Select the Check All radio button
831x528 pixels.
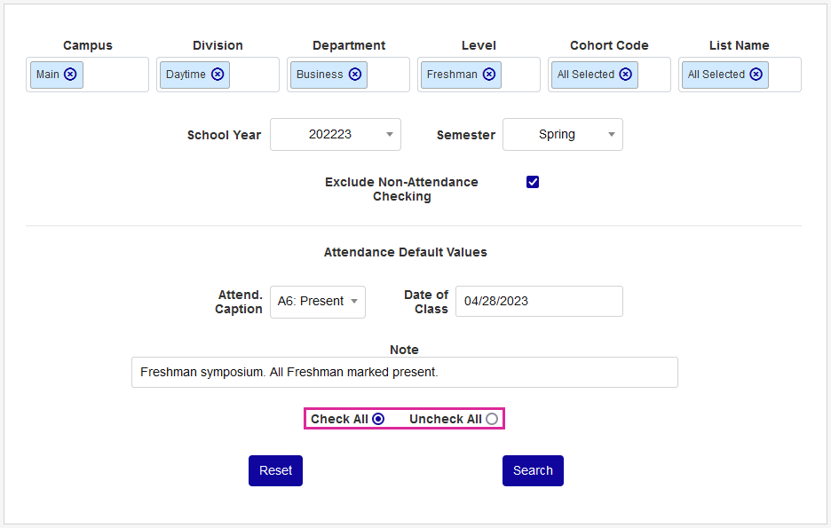coord(378,419)
